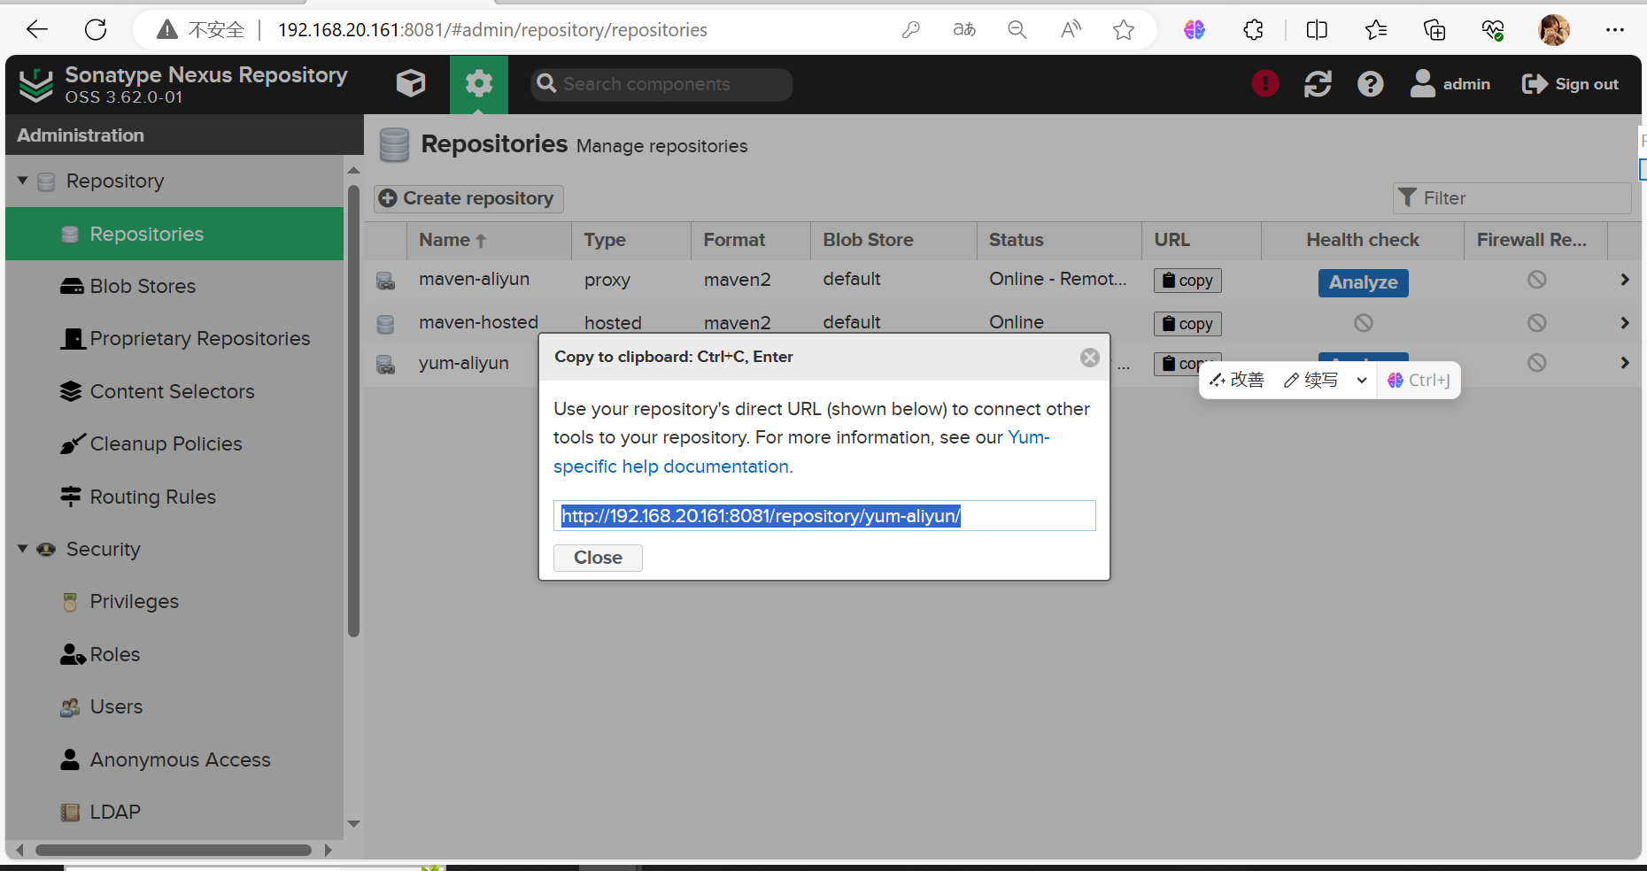Sort by the Status column header
Viewport: 1647px width, 871px height.
coord(1059,240)
